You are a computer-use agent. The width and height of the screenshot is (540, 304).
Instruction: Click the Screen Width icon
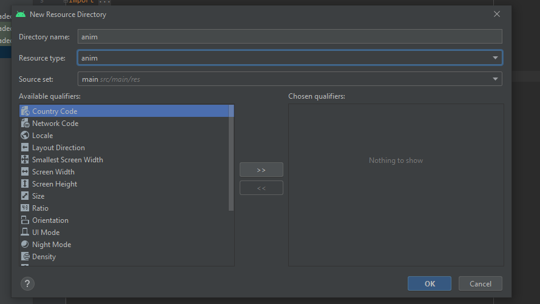pyautogui.click(x=25, y=171)
